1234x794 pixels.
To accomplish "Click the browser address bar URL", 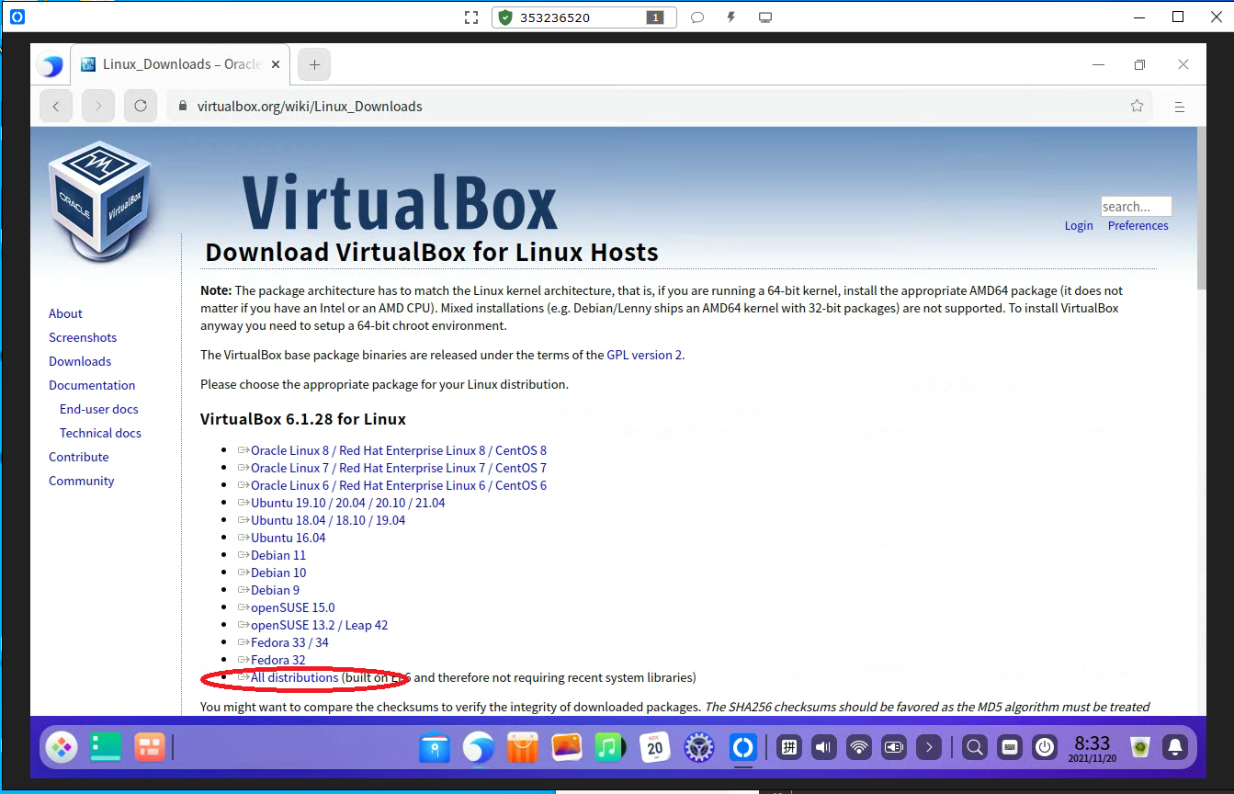I will point(310,107).
